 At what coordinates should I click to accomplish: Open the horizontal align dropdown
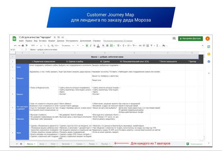pos(119,46)
